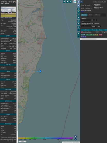This screenshot has height=143, width=107.
Task: Click the T map button
Action: tap(70, 2)
